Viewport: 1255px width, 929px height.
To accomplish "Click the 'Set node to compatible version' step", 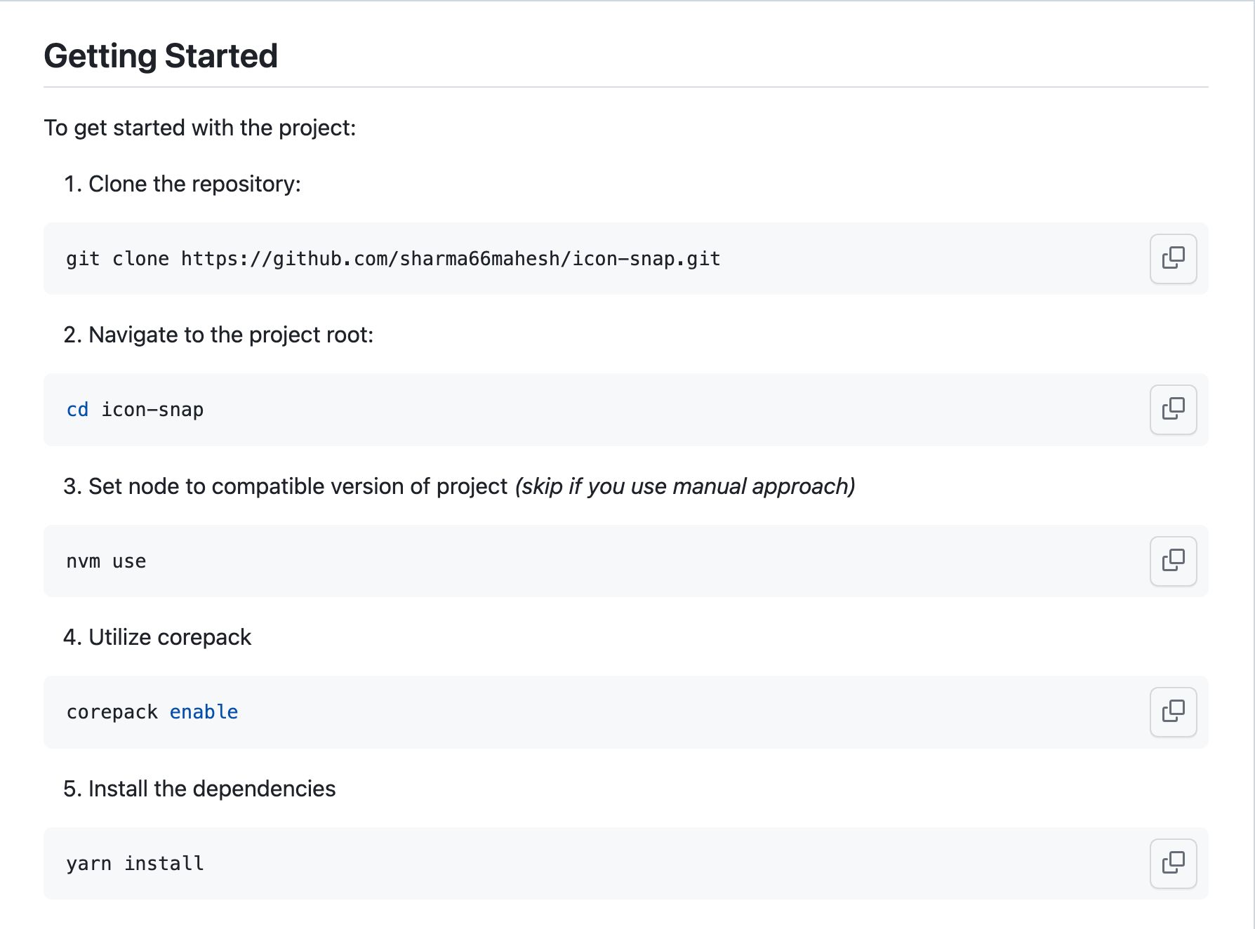I will (298, 486).
